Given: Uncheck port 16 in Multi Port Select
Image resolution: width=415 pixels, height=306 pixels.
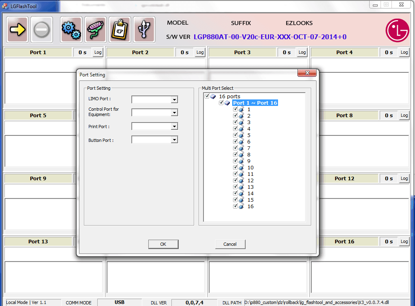Looking at the screenshot, I should tap(235, 206).
